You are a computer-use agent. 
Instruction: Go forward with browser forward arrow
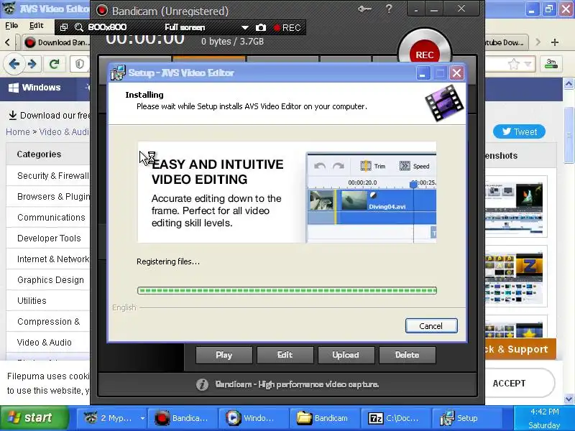pyautogui.click(x=32, y=64)
